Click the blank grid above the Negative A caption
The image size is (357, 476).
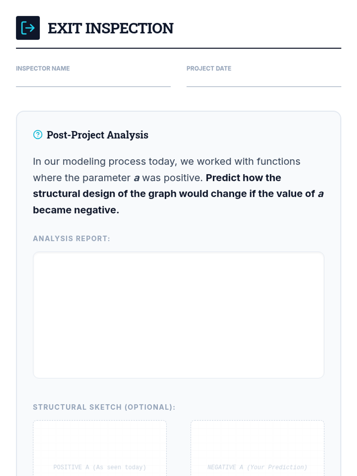257,440
